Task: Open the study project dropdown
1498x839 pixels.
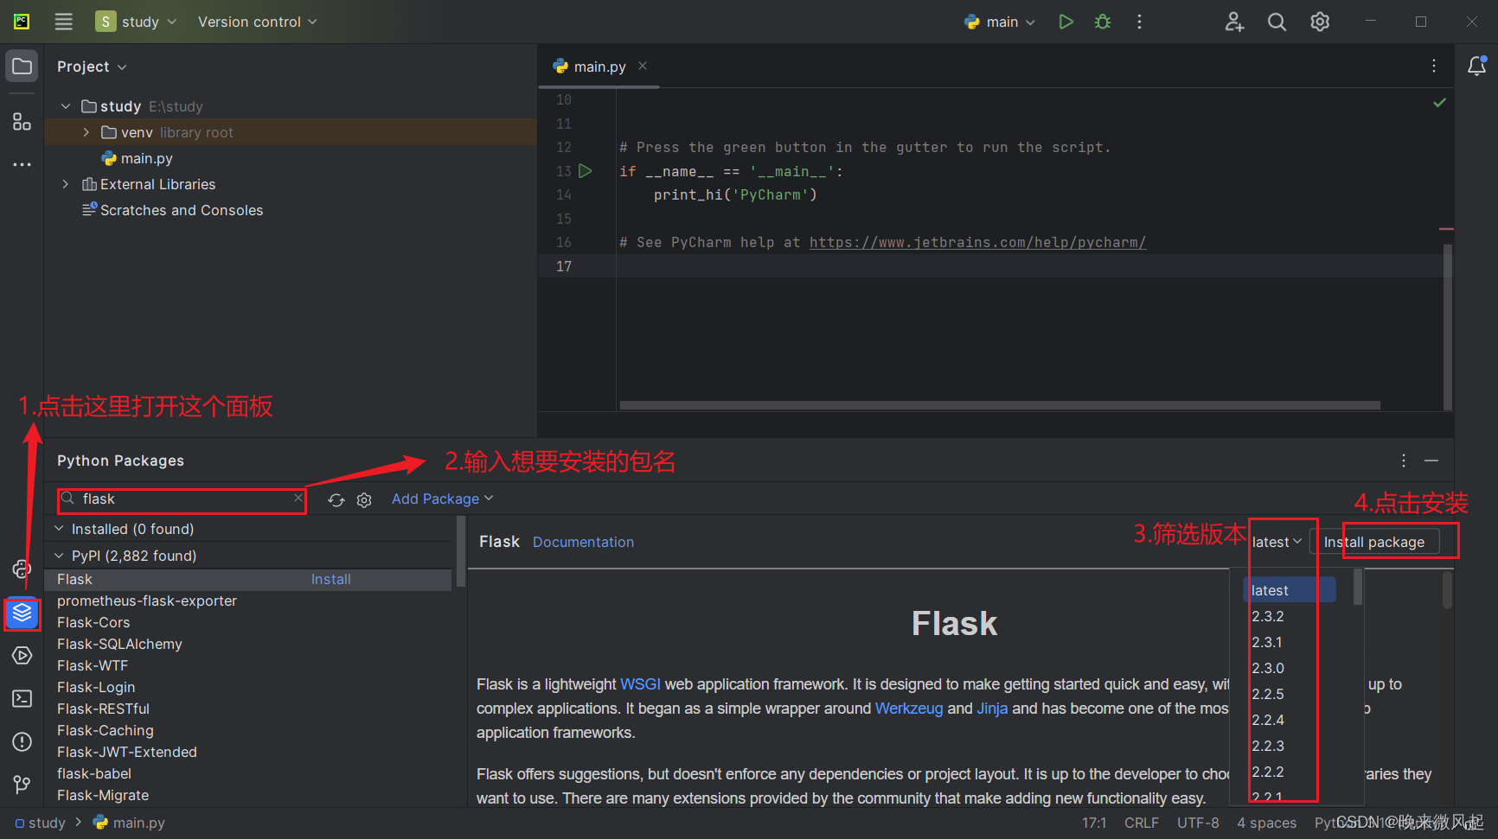Action: [137, 22]
